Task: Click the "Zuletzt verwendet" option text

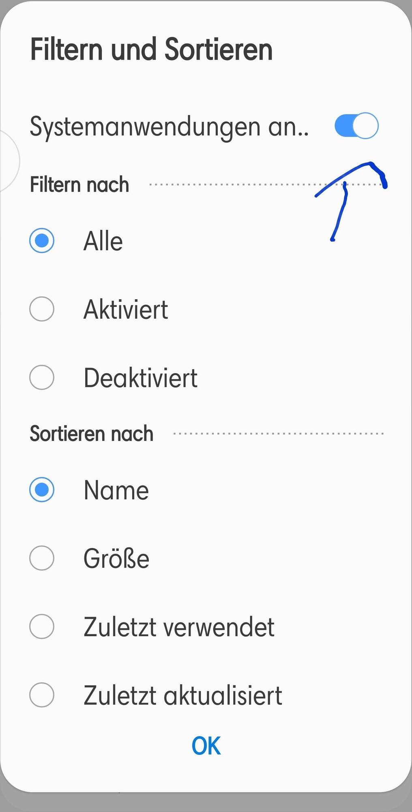Action: pyautogui.click(x=179, y=627)
